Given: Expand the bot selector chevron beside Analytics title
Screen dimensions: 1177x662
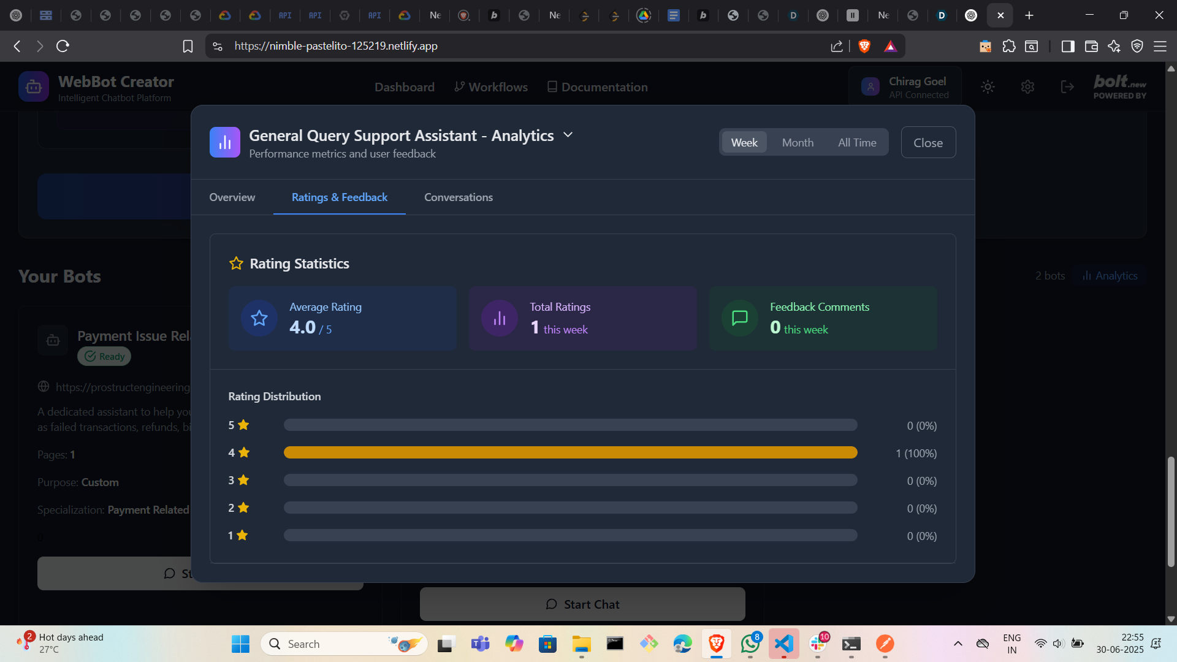Looking at the screenshot, I should coord(568,135).
